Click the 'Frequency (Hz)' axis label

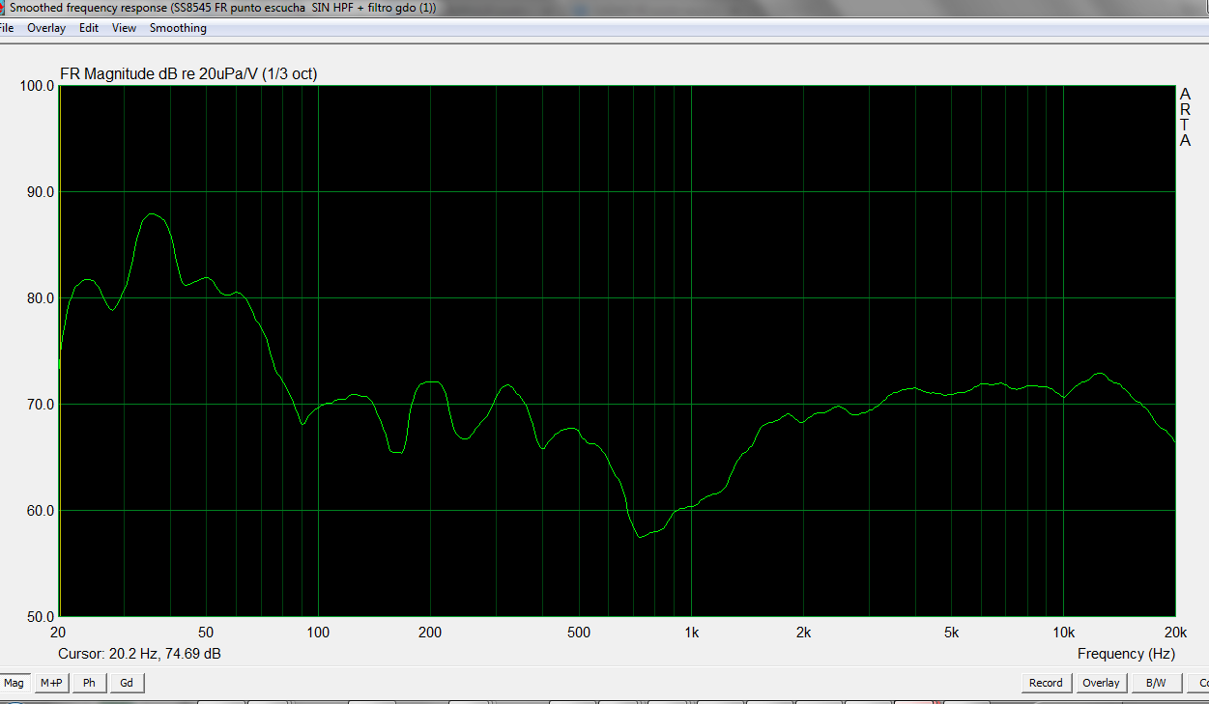(x=1126, y=654)
